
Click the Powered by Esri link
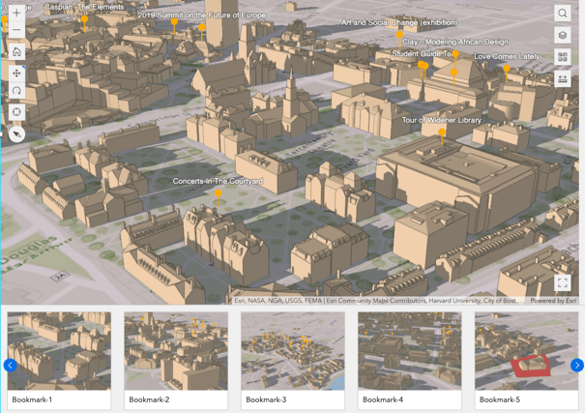pyautogui.click(x=553, y=301)
